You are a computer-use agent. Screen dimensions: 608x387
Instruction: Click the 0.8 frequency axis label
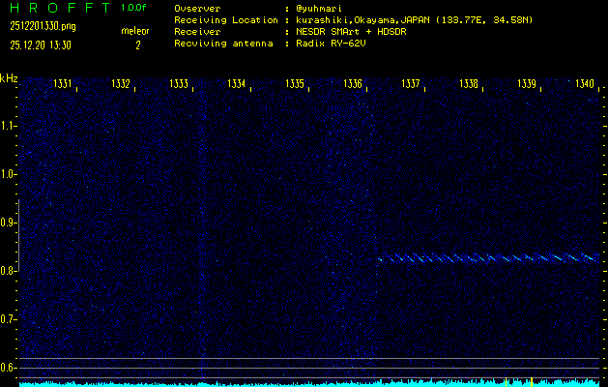pos(9,271)
